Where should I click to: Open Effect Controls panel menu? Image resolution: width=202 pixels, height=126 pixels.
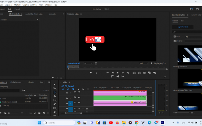(22, 14)
